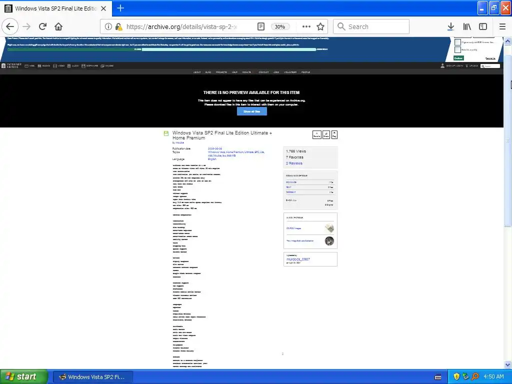Click the security shield tray icon
512x384 pixels.
[456, 376]
